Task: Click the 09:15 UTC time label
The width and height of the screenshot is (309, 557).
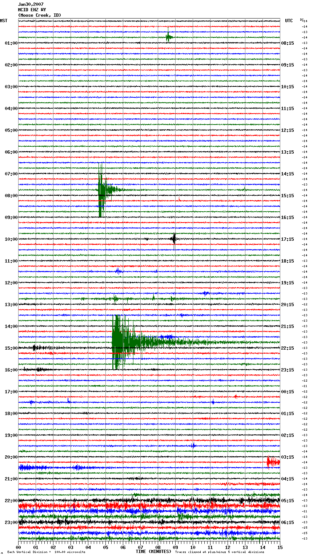Action: tap(288, 65)
